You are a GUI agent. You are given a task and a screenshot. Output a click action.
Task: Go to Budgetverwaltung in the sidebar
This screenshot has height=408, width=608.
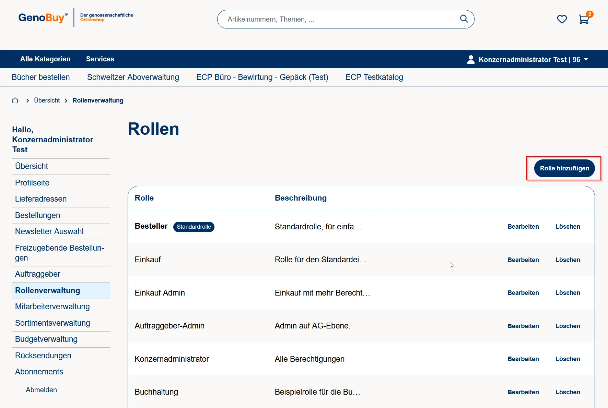click(x=46, y=339)
